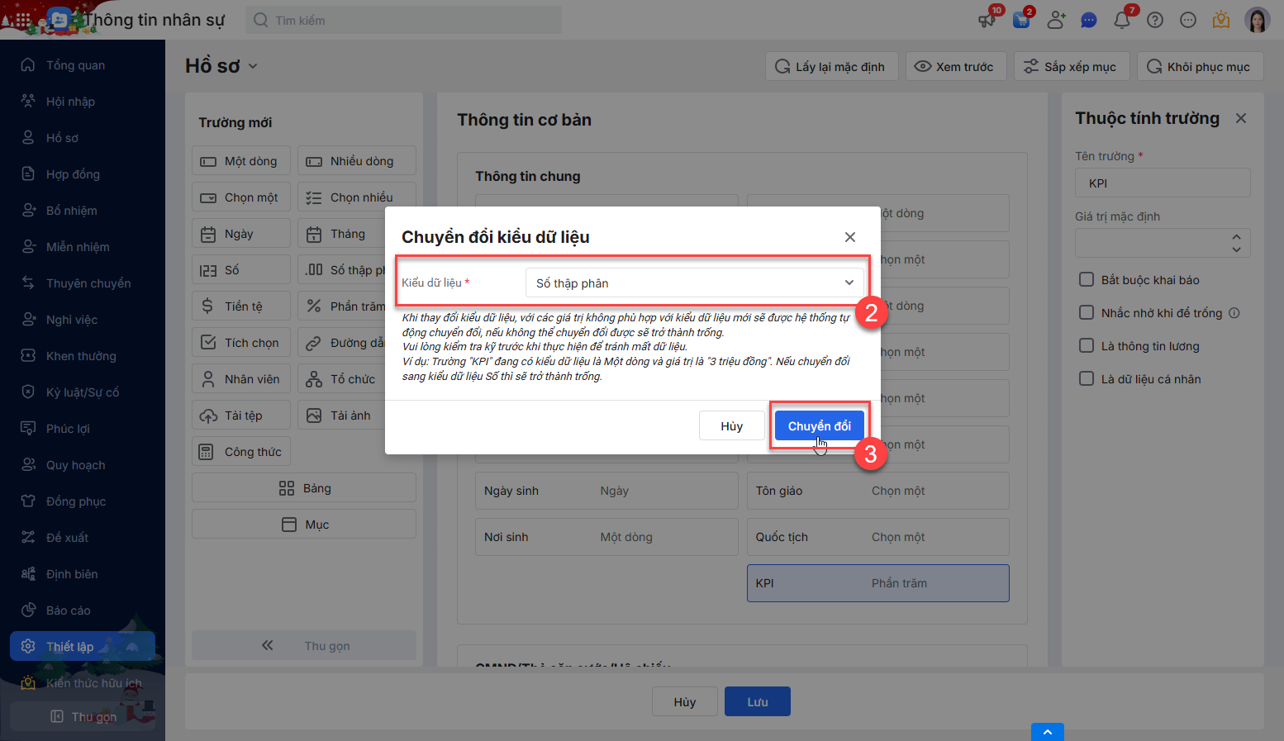Viewport: 1284px width, 741px height.
Task: Open Thiết lập settings in sidebar
Action: pyautogui.click(x=83, y=647)
